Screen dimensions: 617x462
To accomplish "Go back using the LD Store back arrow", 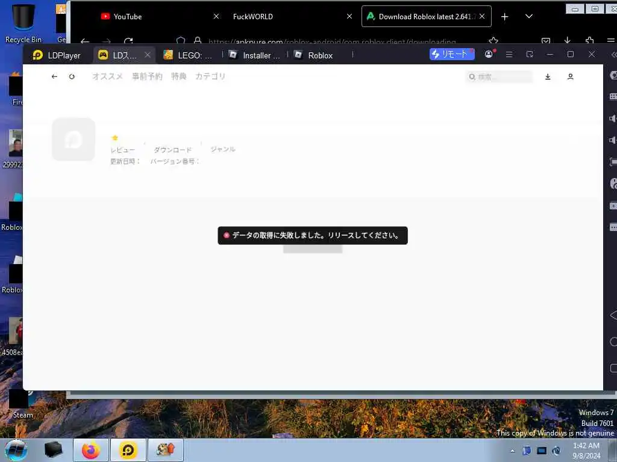I will click(x=54, y=76).
